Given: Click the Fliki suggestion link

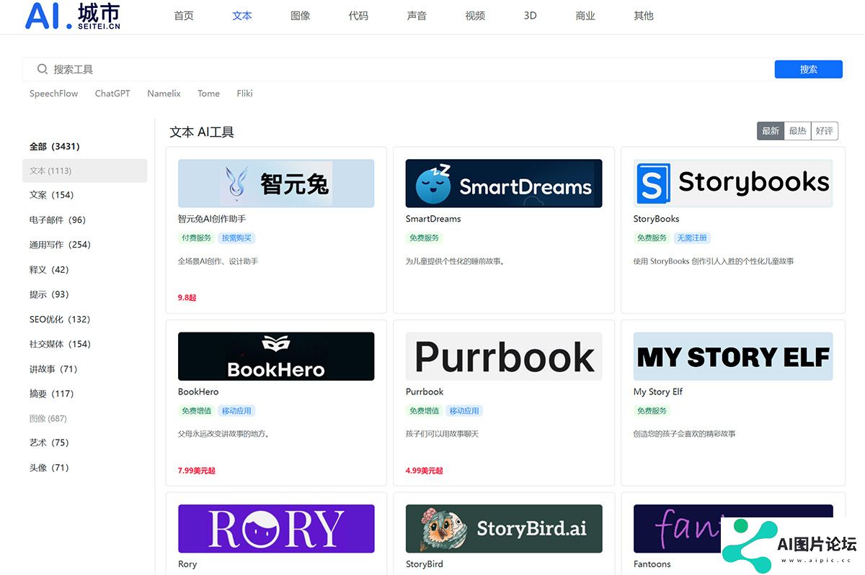Looking at the screenshot, I should click(x=244, y=94).
